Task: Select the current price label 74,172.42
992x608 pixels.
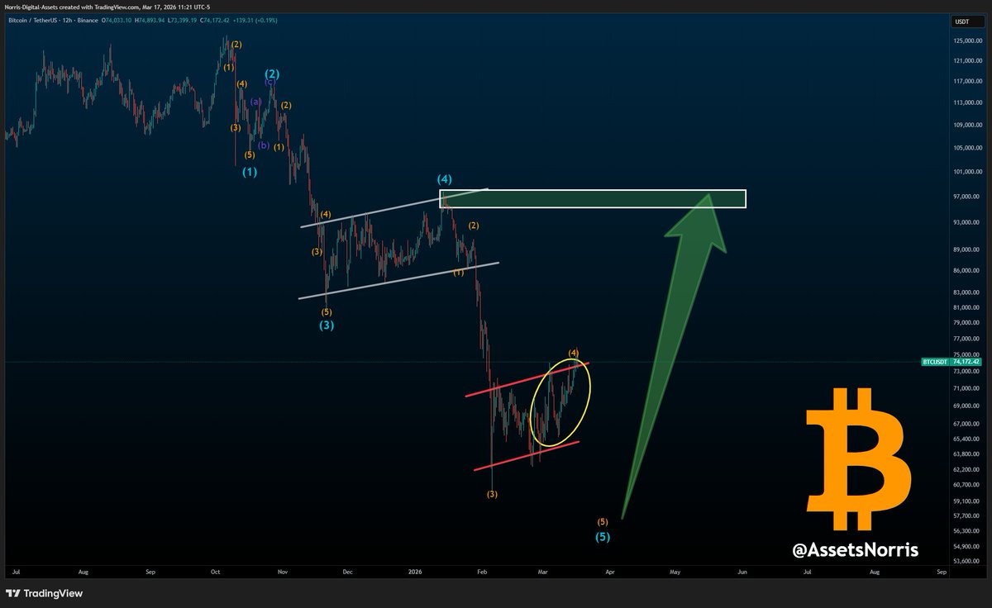Action: click(x=966, y=362)
